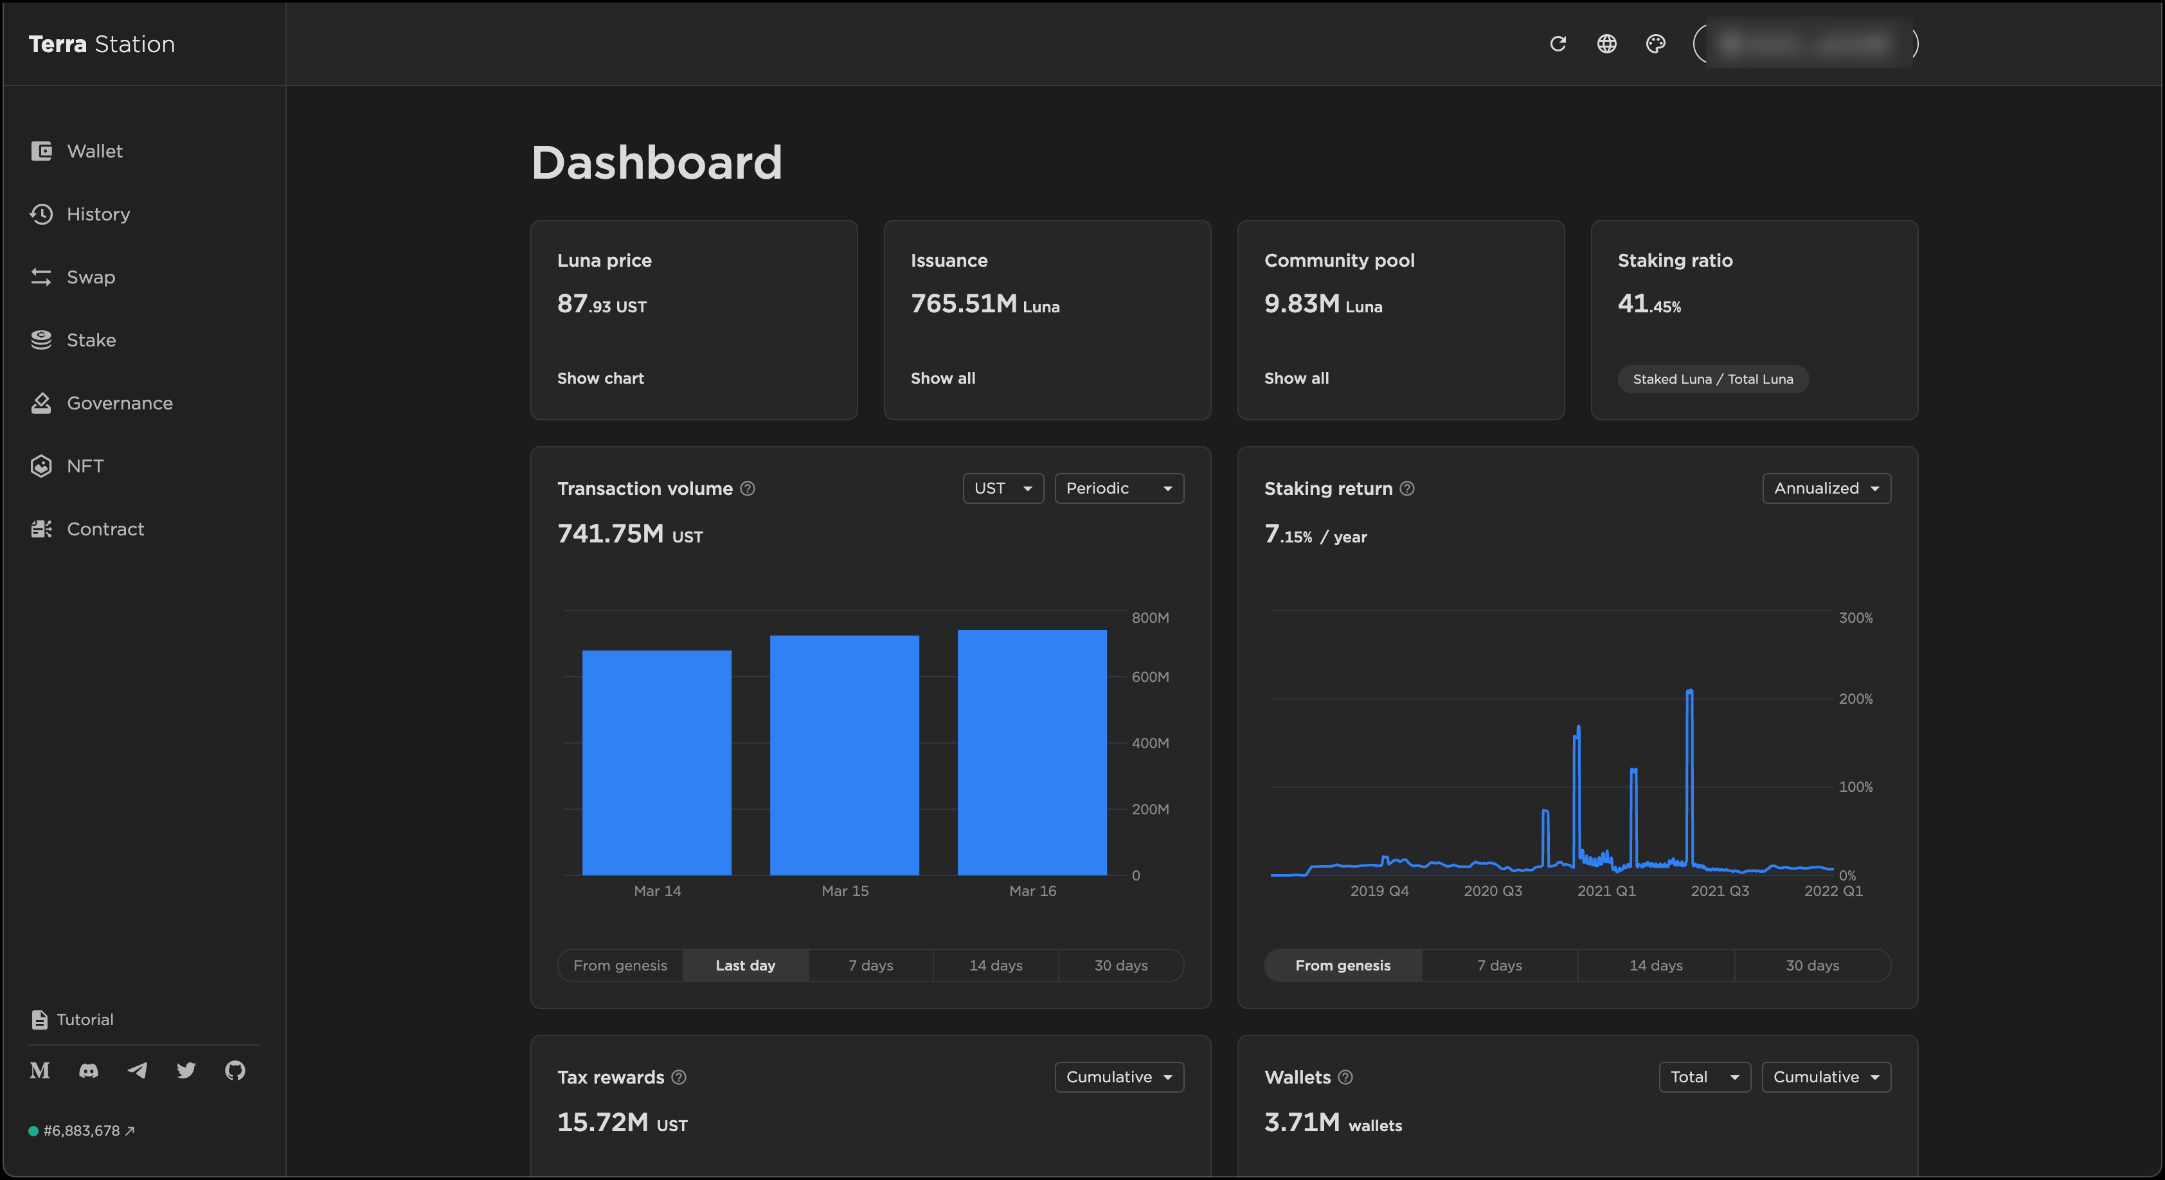Select 30 days for Transaction volume

[1121, 965]
